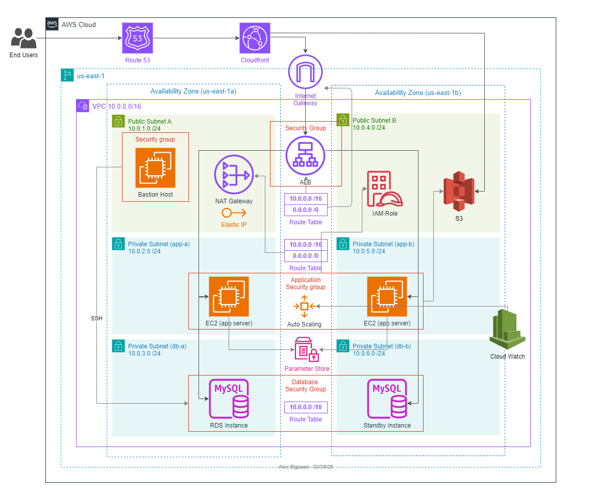Open the Internet Gateway icon
Viewport: 593px width, 493px height.
pos(305,72)
